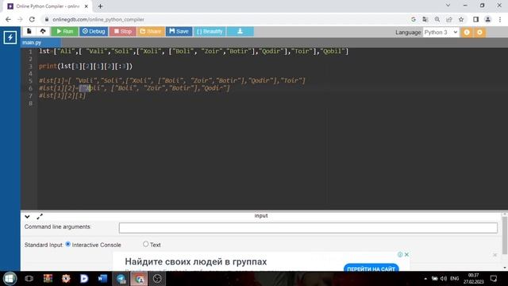Screen dimensions: 508x286
Task: Click the zoom magnifier icon in address bar
Action: pos(437,19)
